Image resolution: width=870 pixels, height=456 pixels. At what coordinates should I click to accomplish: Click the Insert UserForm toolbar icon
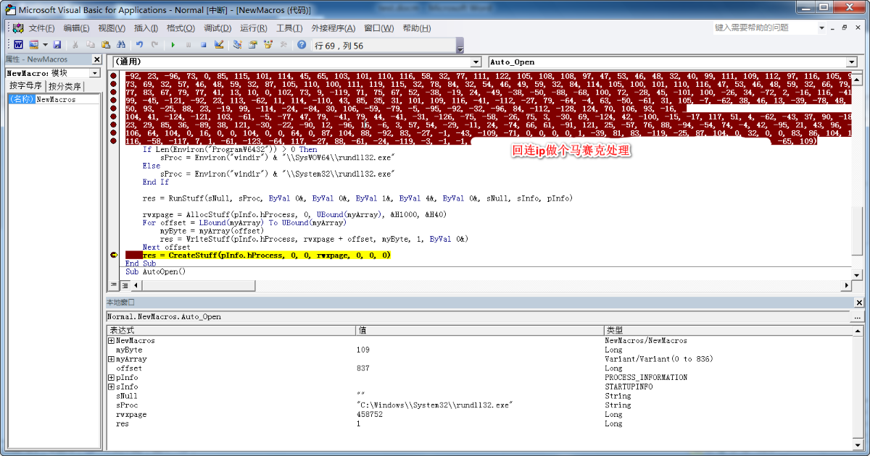(33, 45)
